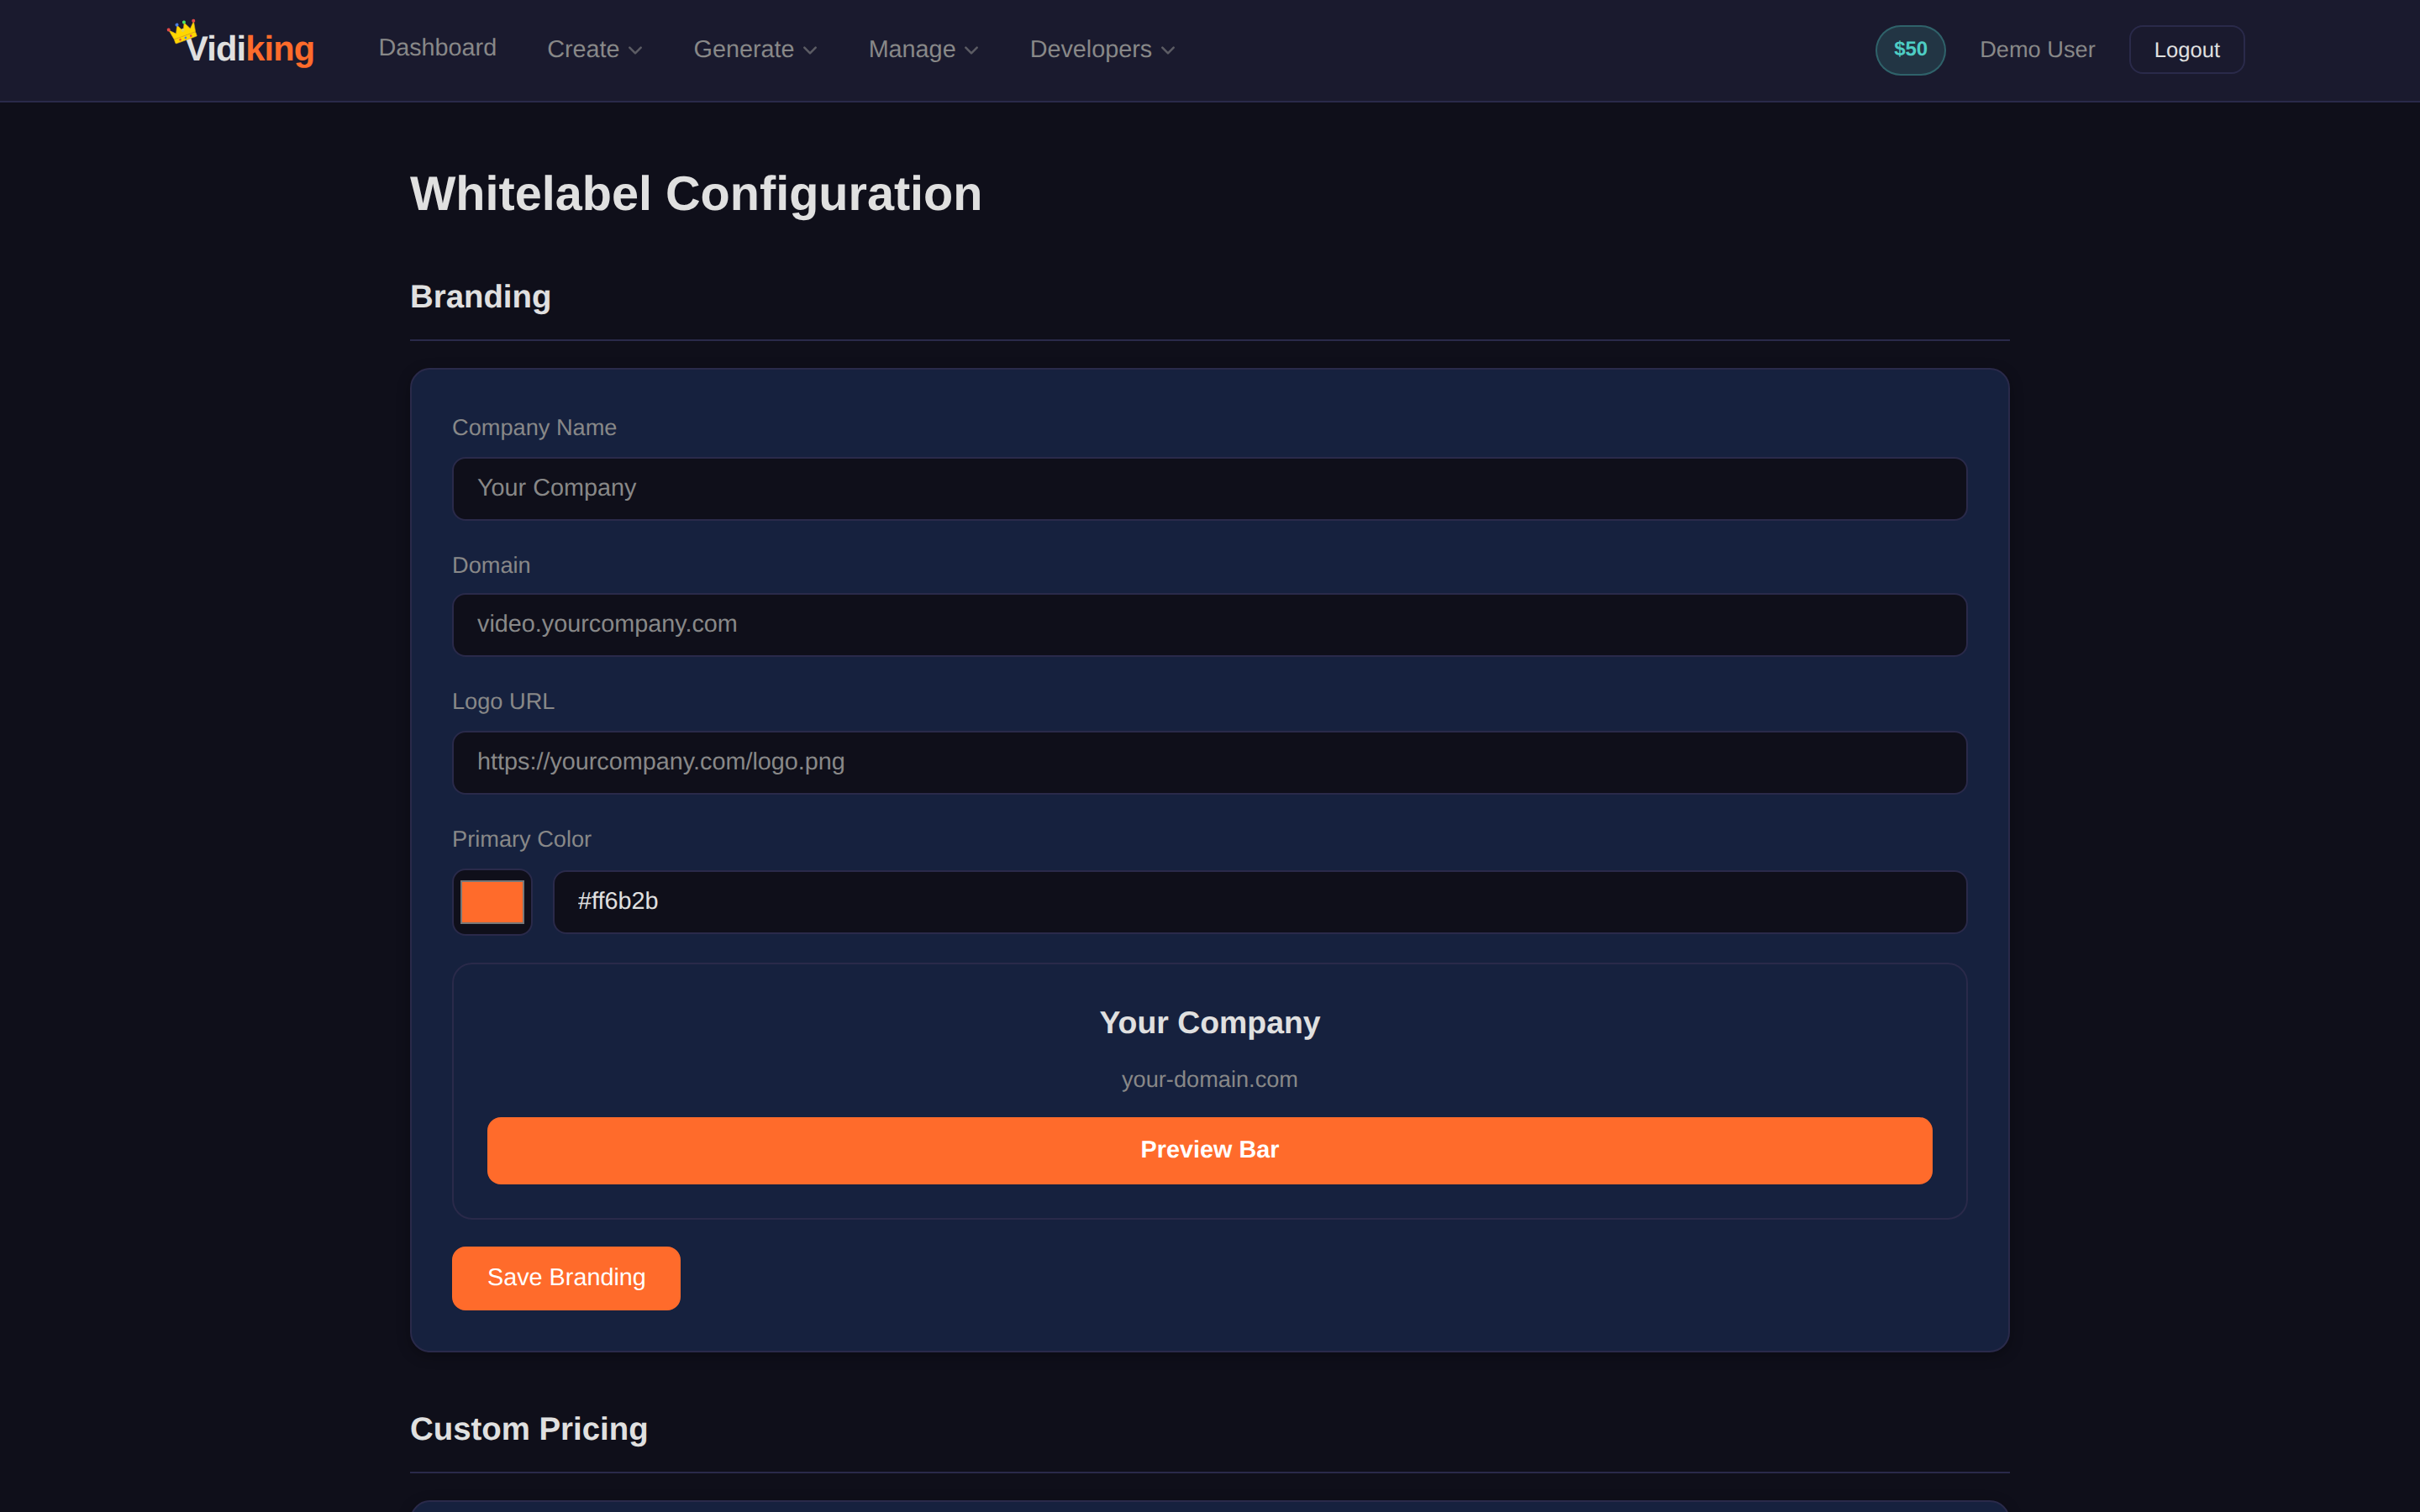Click the Domain label

click(491, 565)
